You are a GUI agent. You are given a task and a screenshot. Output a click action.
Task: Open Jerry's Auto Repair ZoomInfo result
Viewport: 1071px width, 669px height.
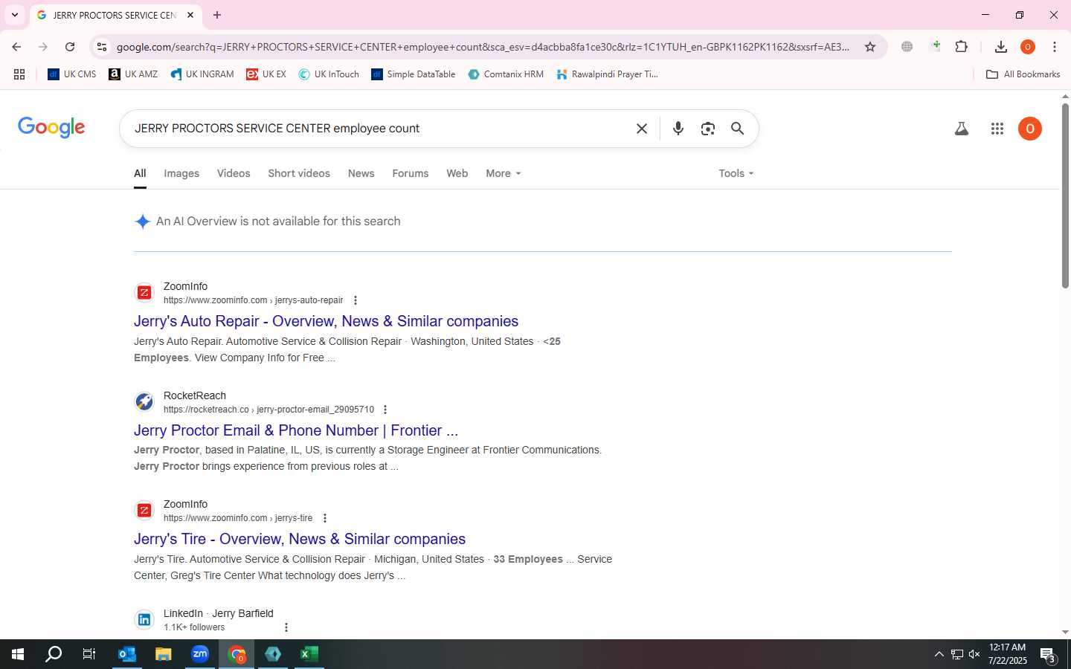(x=326, y=321)
